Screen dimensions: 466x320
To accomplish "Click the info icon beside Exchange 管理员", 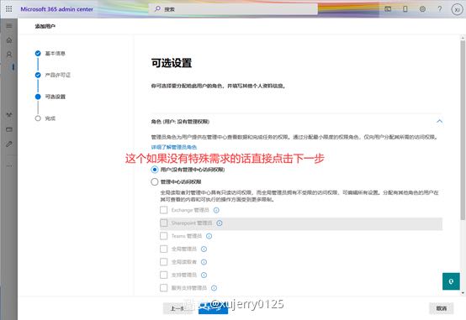I will (216, 210).
